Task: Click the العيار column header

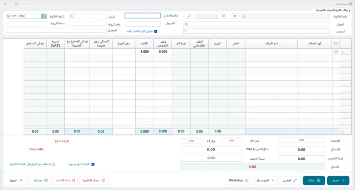Action: pos(236,44)
